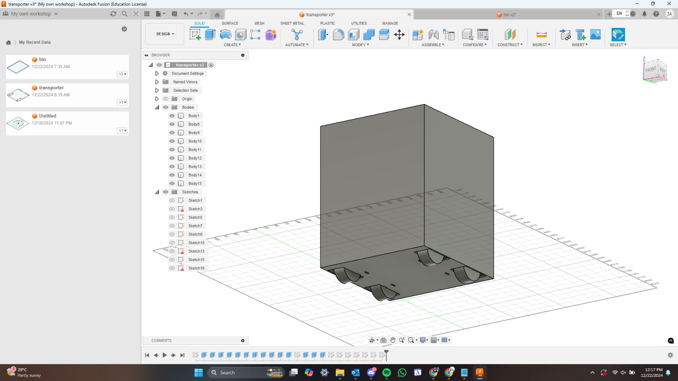This screenshot has width=678, height=381.
Task: Open the bin design from recent data
Action: pyautogui.click(x=67, y=67)
